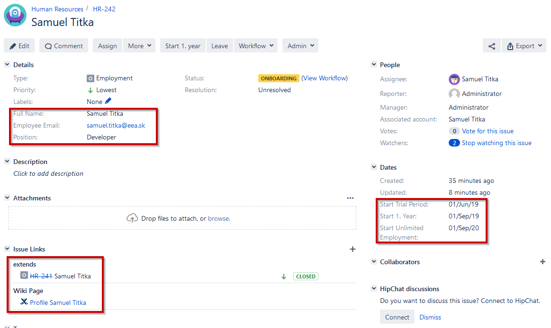Click the project avatar icon
Viewport: 551px width, 328px height.
[15, 15]
